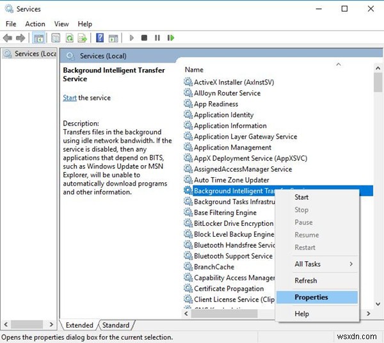Expand All Tasks submenu in context menu
This screenshot has width=384, height=343.
(x=317, y=264)
